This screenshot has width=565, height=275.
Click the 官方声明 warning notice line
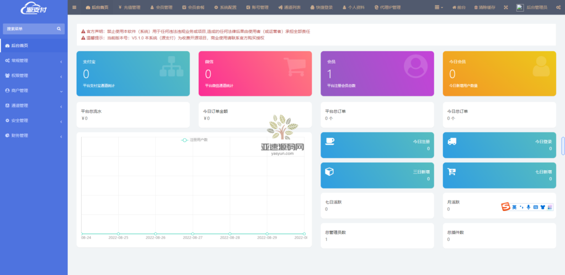click(196, 31)
